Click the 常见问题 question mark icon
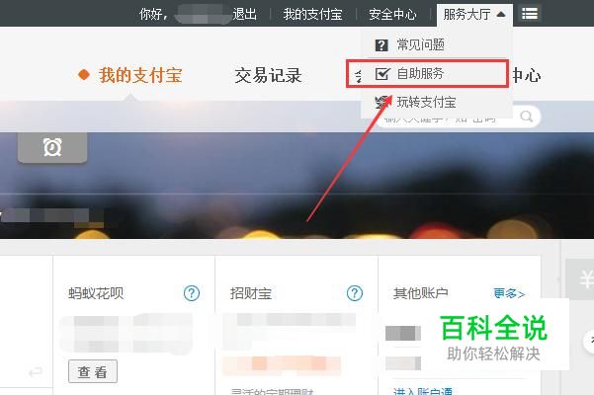The width and height of the screenshot is (594, 395). coord(382,45)
